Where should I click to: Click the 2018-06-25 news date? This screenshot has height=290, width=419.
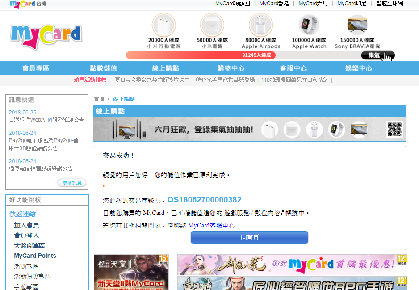pos(22,113)
